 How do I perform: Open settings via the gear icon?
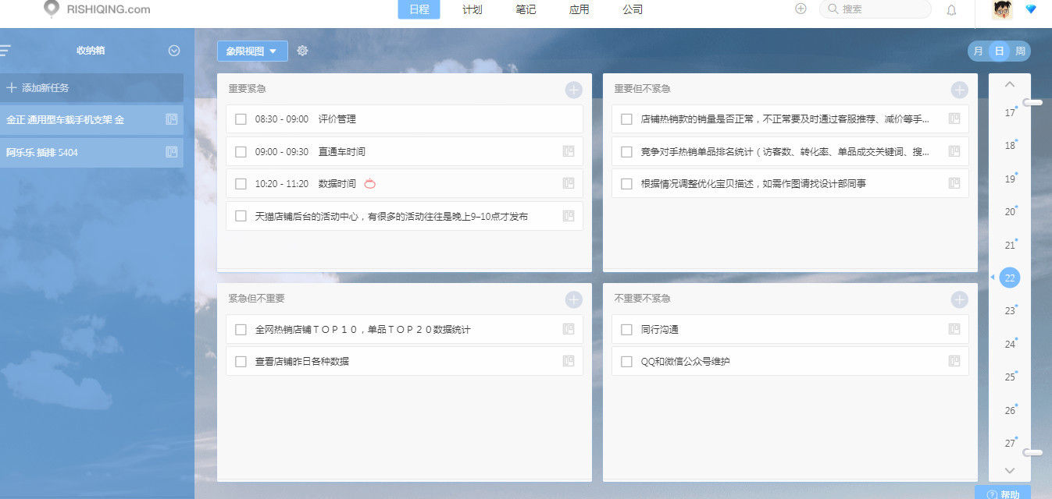coord(303,50)
